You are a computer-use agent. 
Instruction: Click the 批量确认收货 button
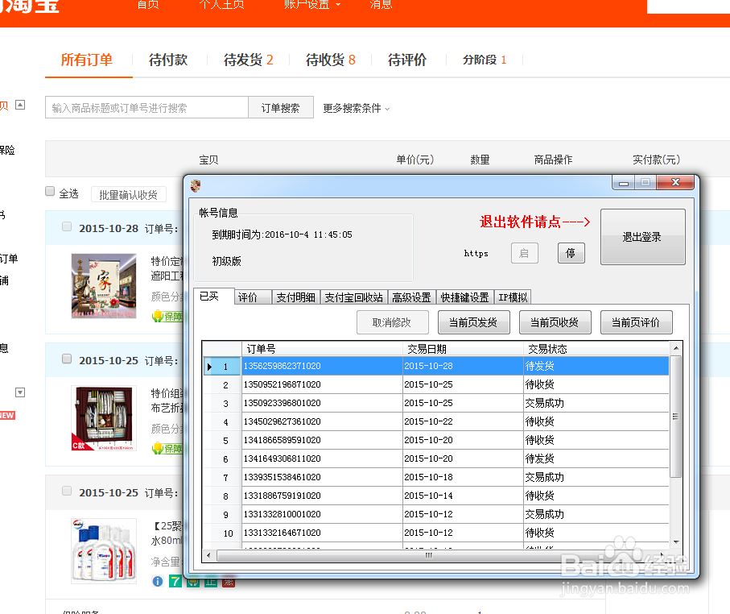[x=129, y=195]
